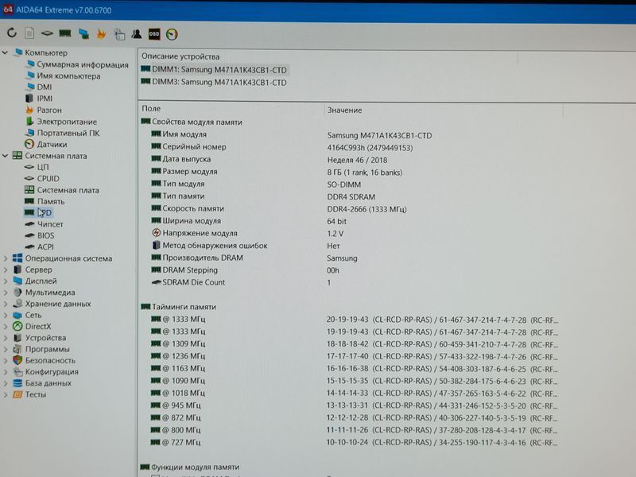Click the CPU chip toolbar icon
The height and width of the screenshot is (477, 636).
(47, 33)
